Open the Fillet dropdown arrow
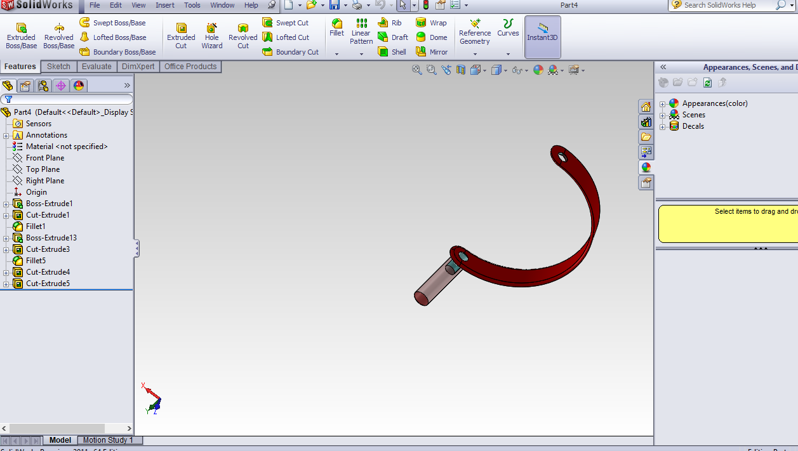The height and width of the screenshot is (451, 798). pyautogui.click(x=336, y=54)
